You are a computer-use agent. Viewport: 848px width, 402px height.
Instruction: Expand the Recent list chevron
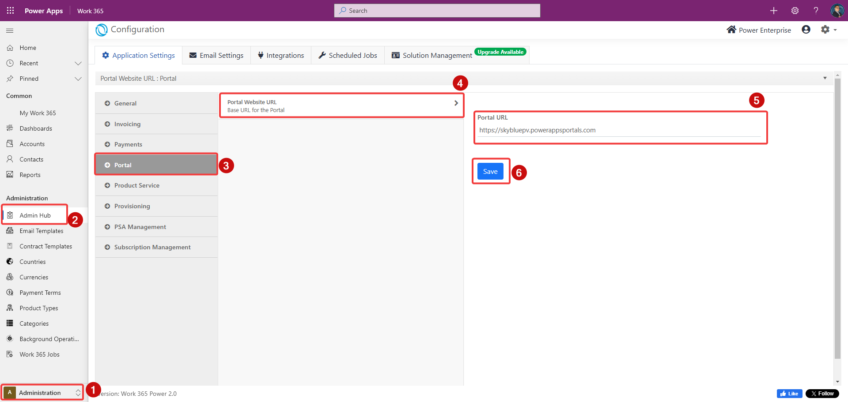[x=78, y=63]
